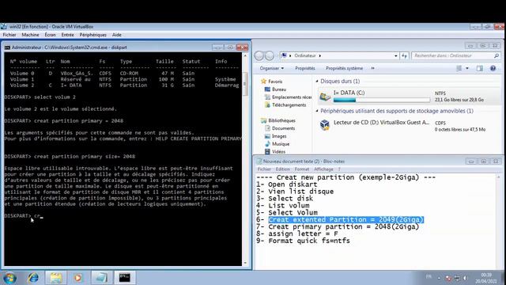Click the cmd window vertical scrollbar
The image size is (506, 285).
point(245,84)
